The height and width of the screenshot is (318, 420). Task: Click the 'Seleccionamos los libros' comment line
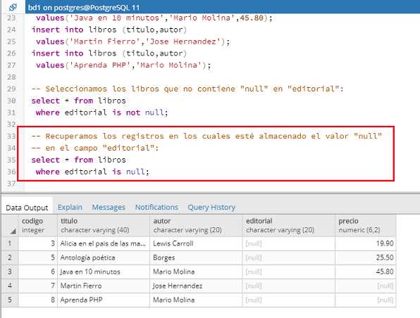187,89
